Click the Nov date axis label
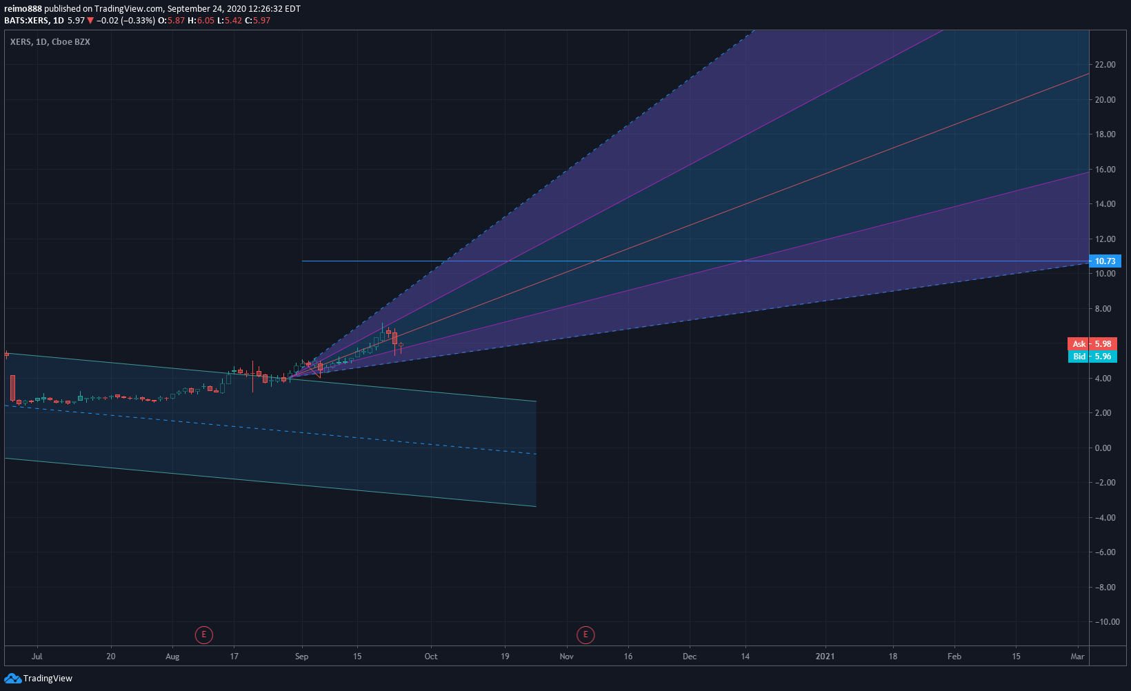1131x691 pixels. click(566, 656)
